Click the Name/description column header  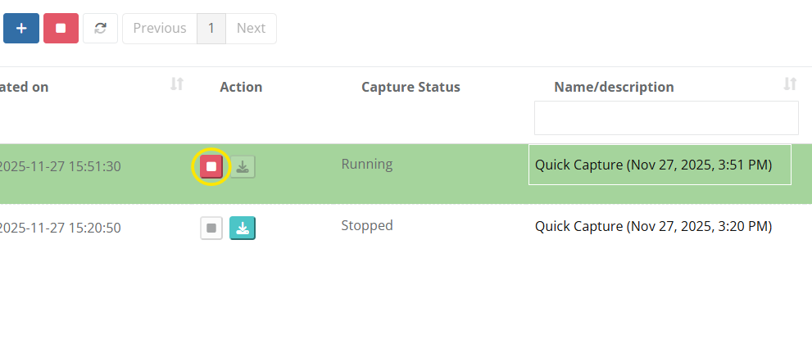tap(614, 87)
